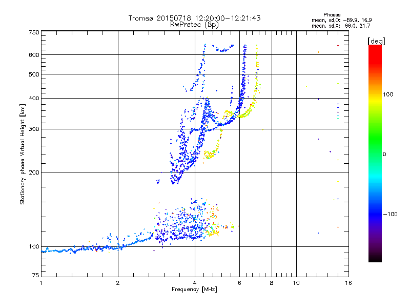Select the positive 100 degree colorbar label
Screen dimensions: 410x308
point(388,94)
